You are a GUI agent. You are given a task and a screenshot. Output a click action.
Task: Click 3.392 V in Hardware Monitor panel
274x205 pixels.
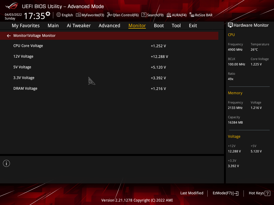click(x=233, y=166)
